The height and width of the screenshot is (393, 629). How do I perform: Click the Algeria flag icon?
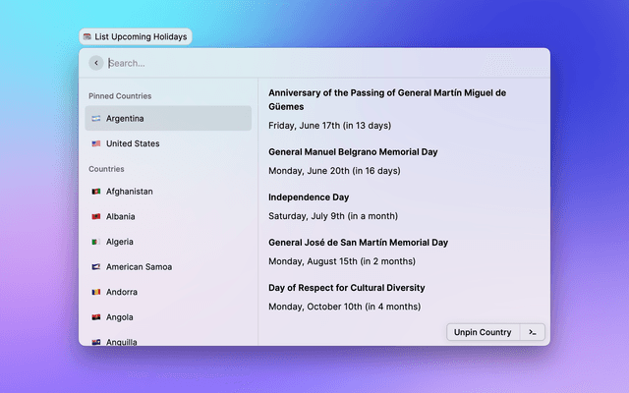point(96,242)
